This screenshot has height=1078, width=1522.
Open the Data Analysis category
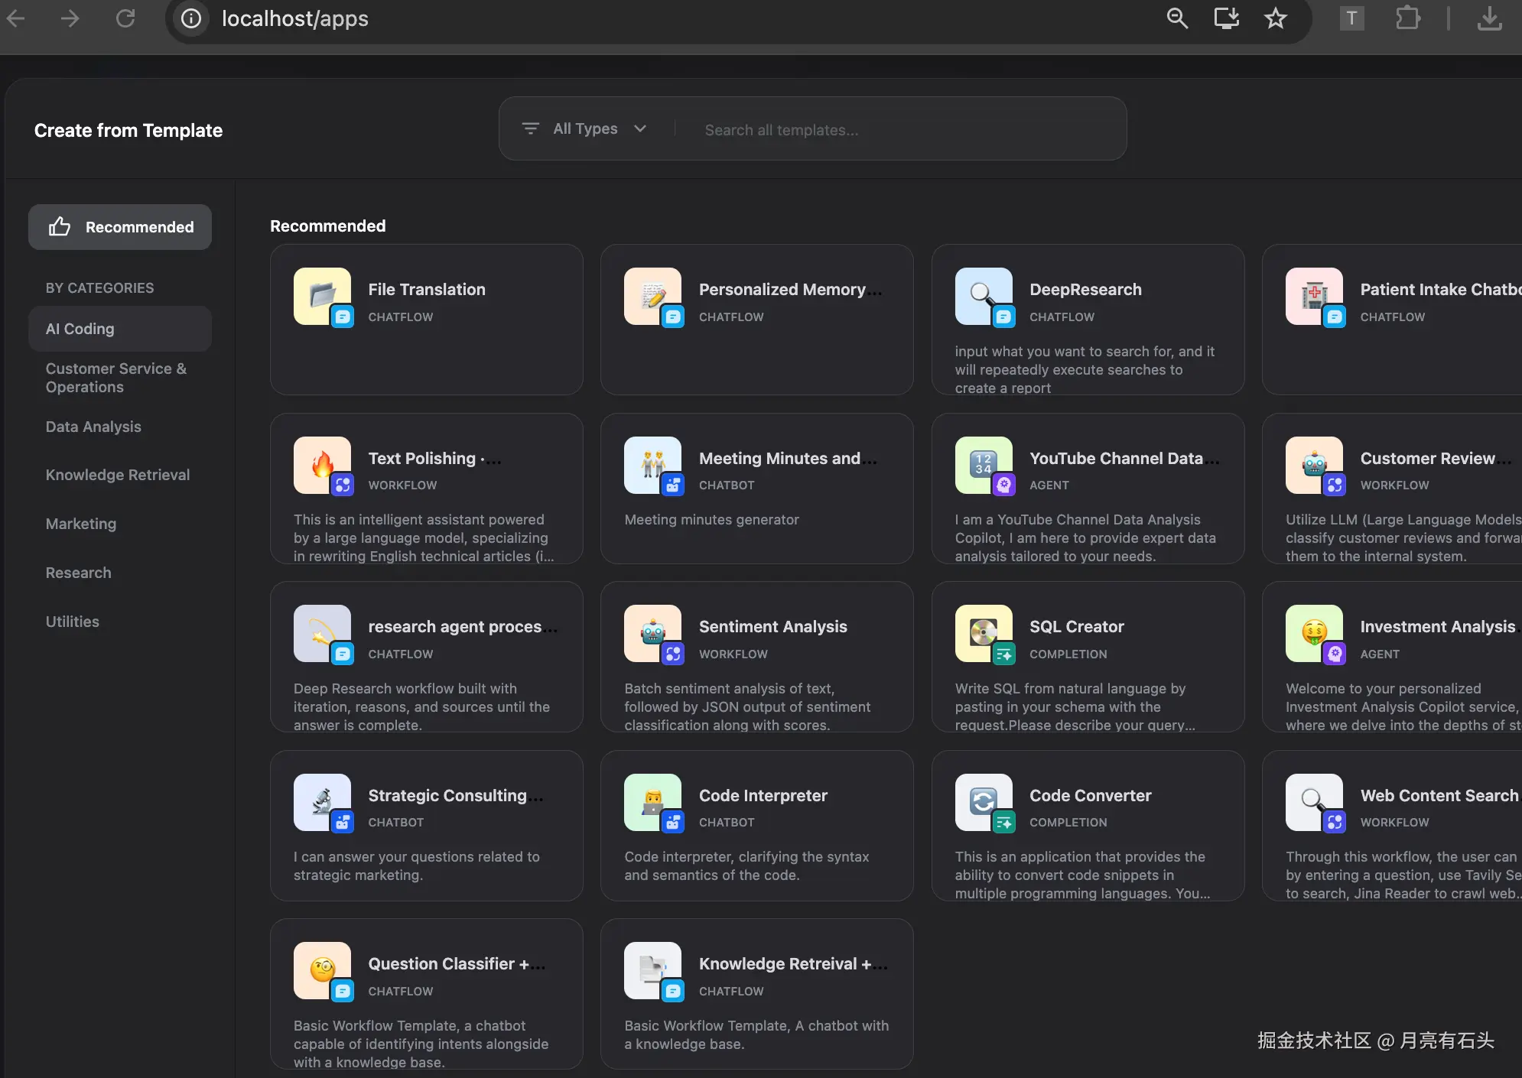(x=93, y=427)
